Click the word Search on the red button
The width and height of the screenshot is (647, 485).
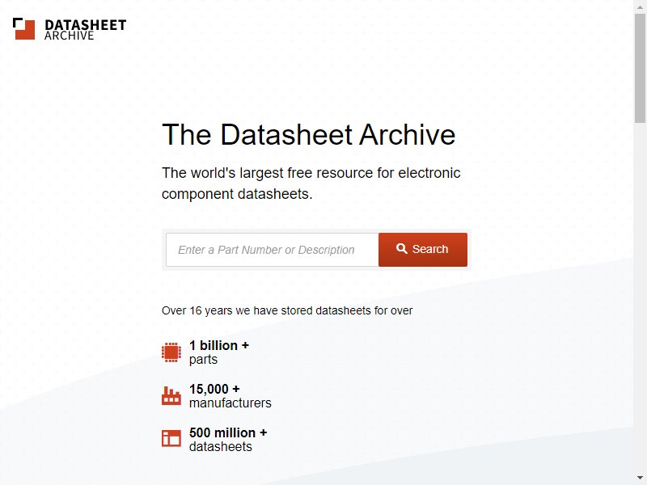pos(430,249)
